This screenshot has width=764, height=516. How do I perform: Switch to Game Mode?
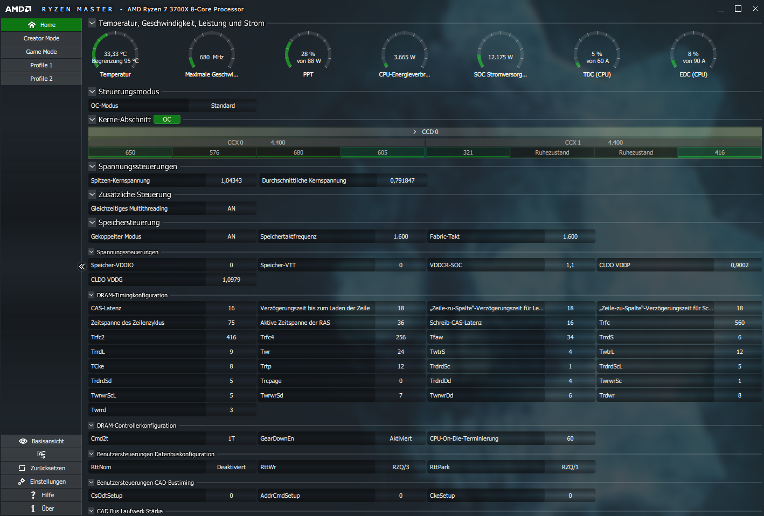click(41, 52)
